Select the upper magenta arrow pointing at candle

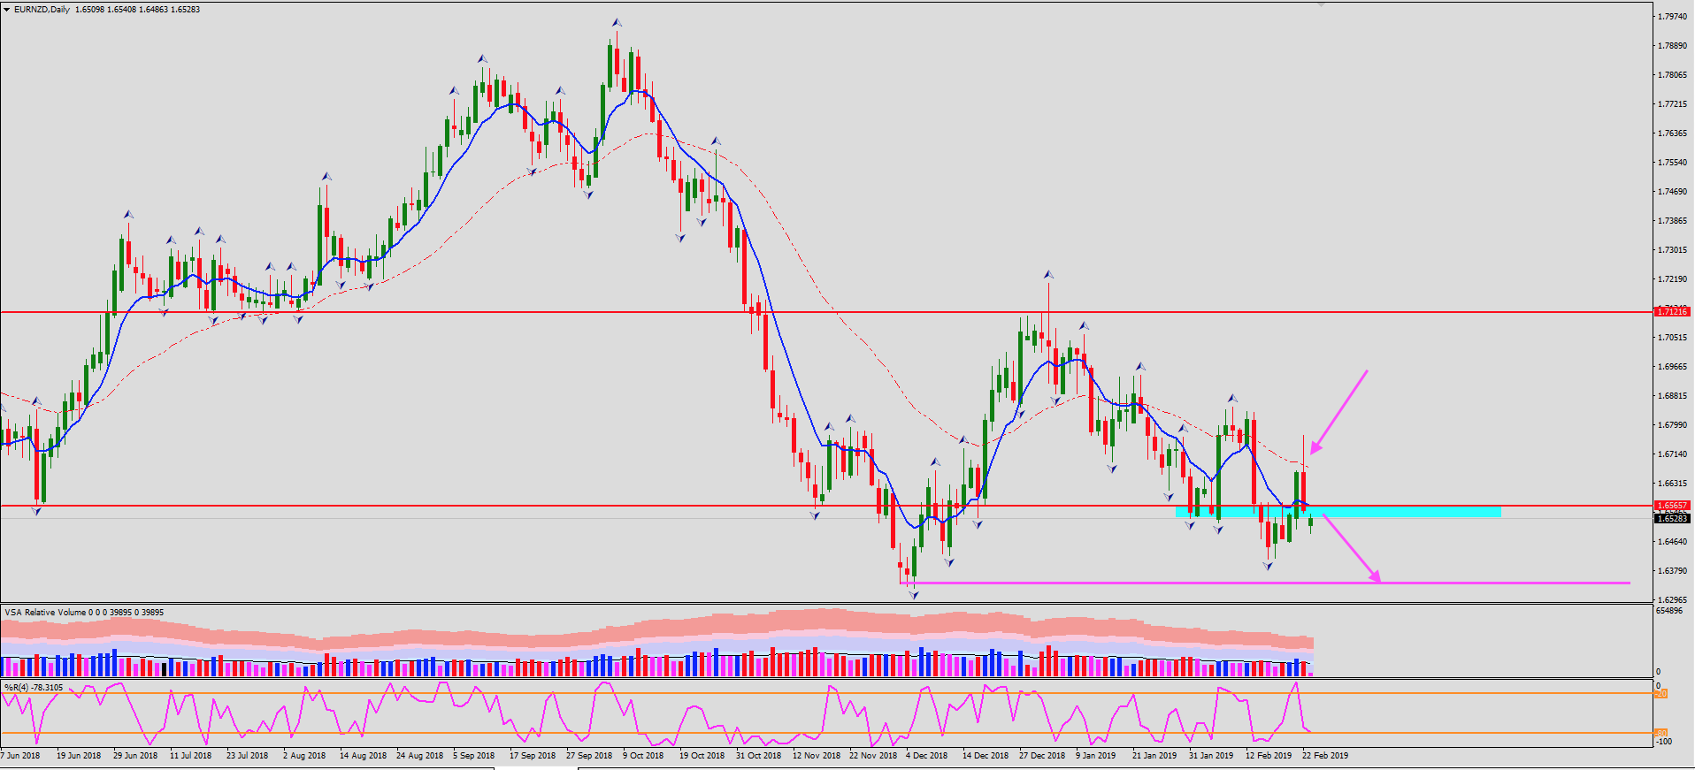pyautogui.click(x=1338, y=412)
